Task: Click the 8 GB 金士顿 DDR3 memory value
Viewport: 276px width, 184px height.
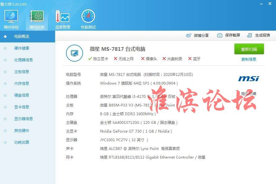Action: tap(128, 114)
